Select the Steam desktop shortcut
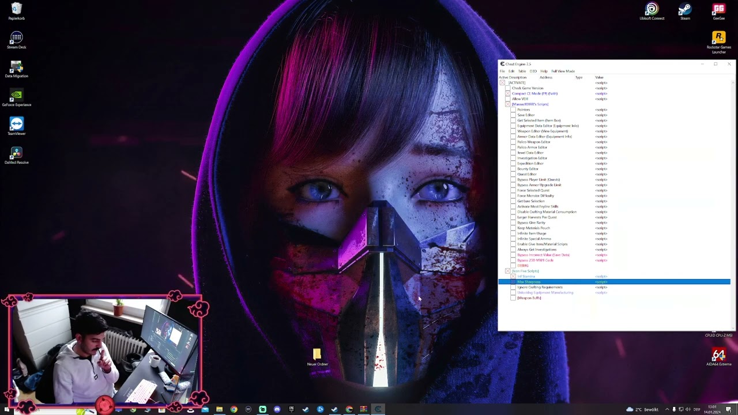 685,11
